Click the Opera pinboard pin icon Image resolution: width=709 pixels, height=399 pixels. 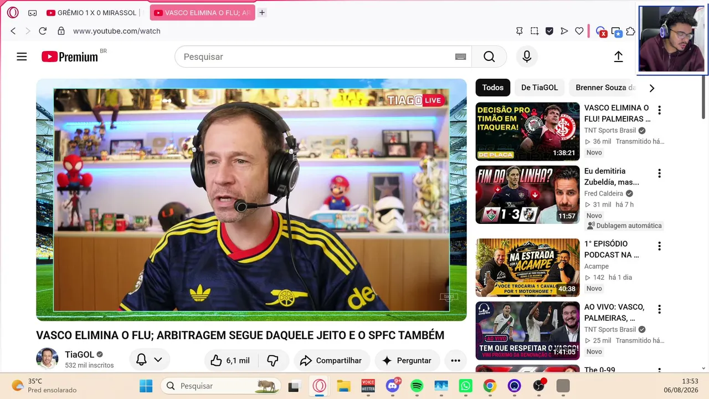tap(519, 31)
